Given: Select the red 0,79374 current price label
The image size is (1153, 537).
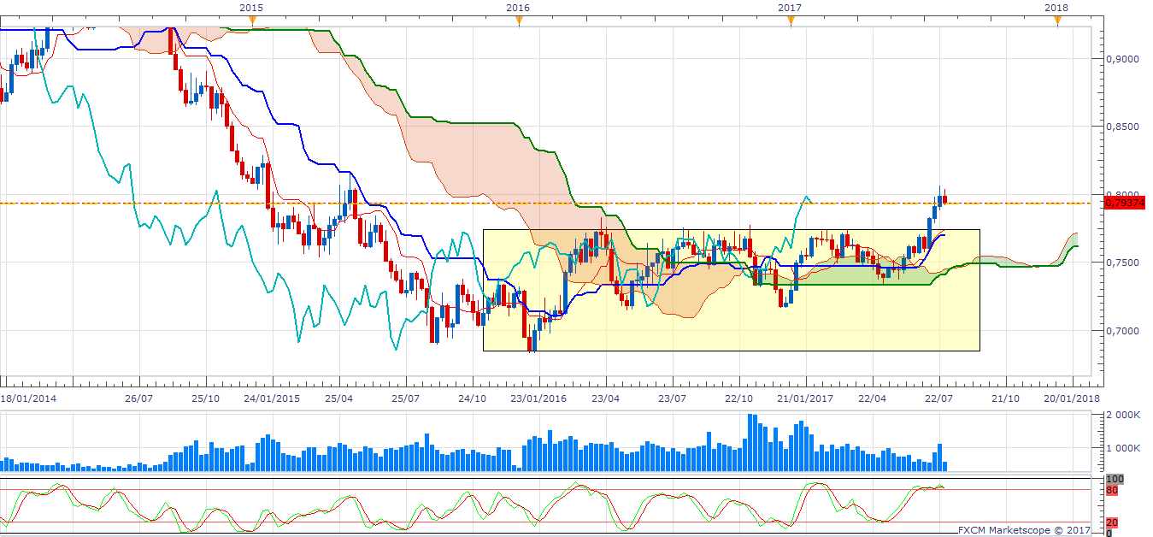Looking at the screenshot, I should click(x=1125, y=204).
